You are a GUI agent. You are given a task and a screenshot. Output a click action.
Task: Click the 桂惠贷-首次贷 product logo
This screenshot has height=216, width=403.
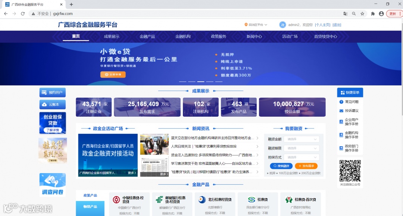(289, 200)
